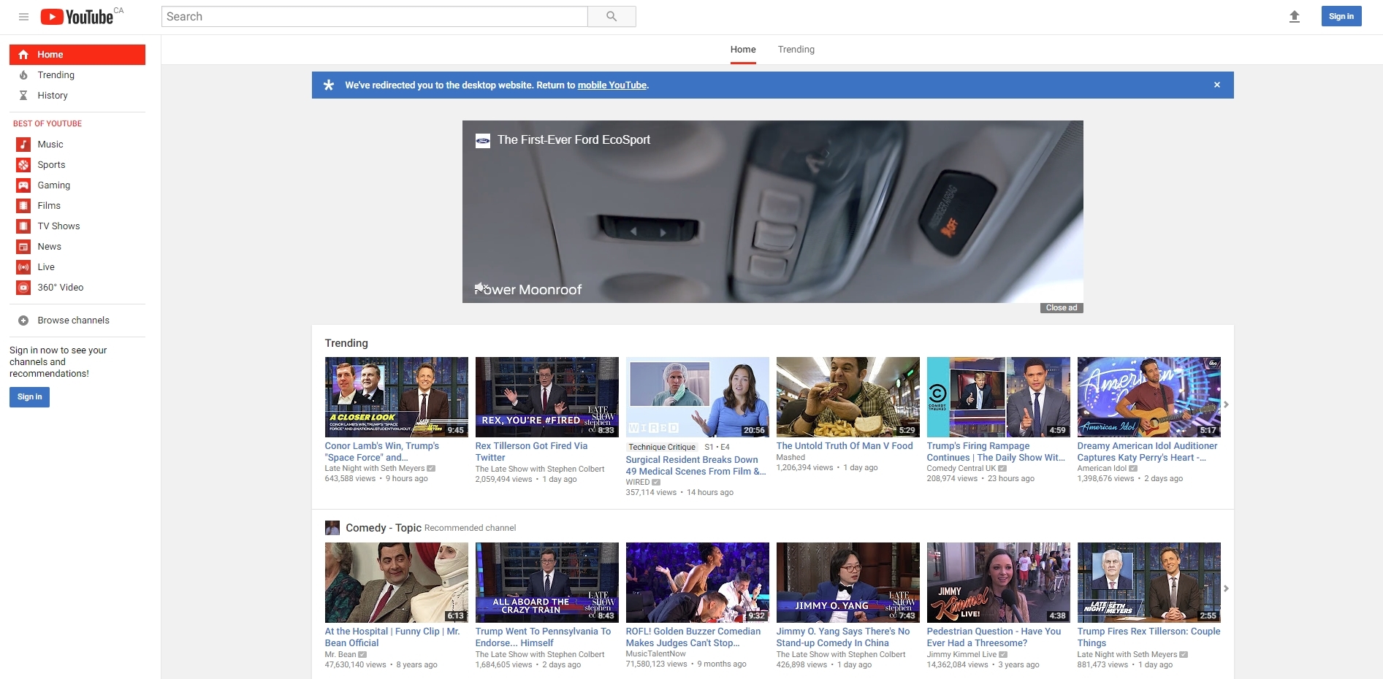This screenshot has width=1383, height=679.
Task: Click the History hourglass icon
Action: (x=23, y=96)
